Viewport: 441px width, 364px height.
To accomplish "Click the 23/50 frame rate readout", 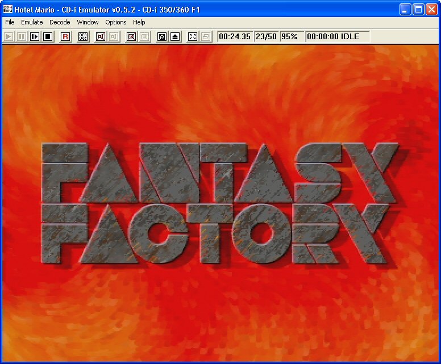I will [x=266, y=36].
